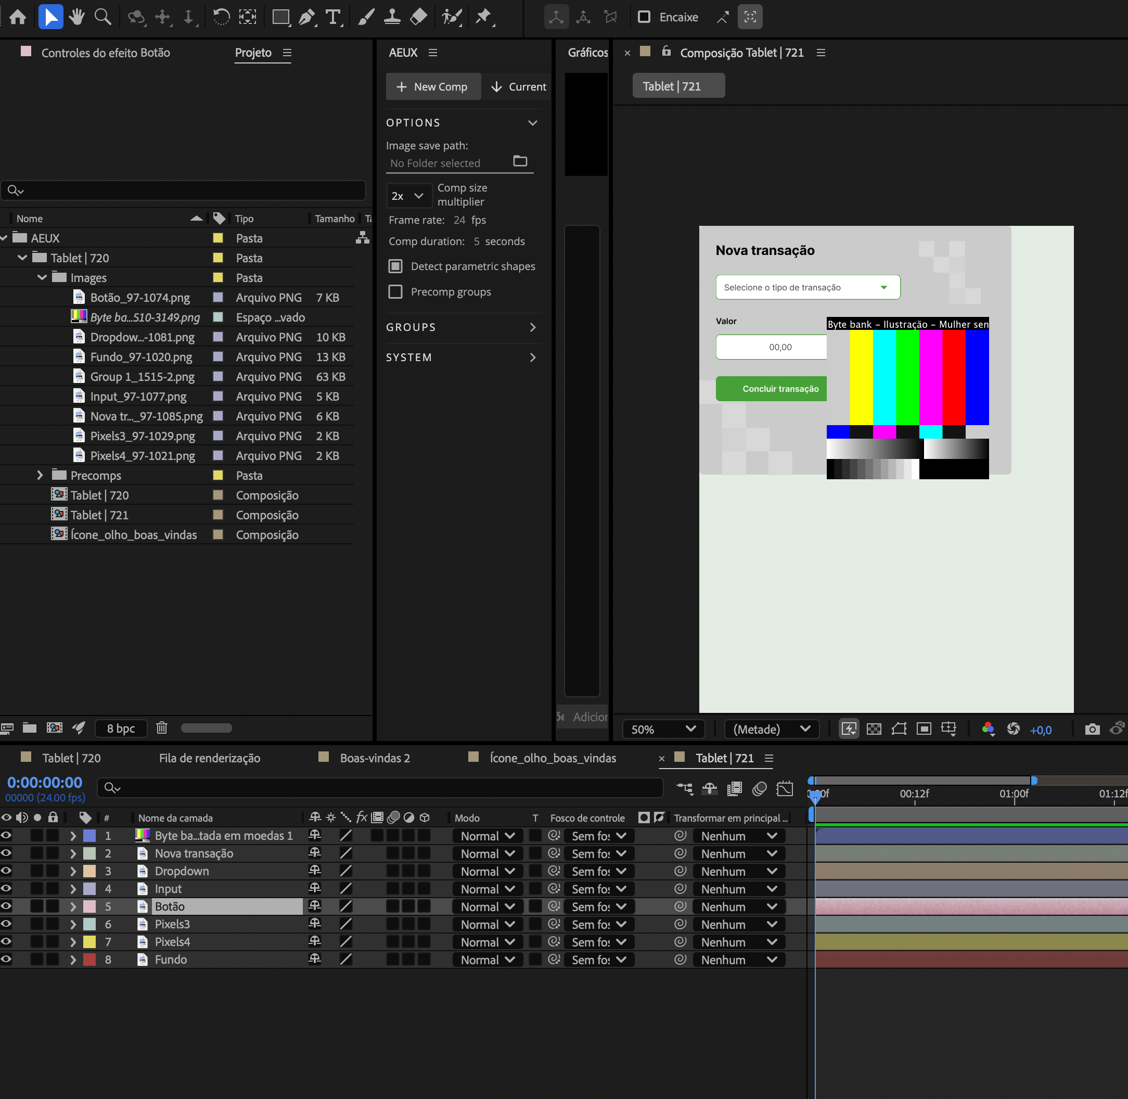Screen dimensions: 1128x1099
Task: Delete selected project item with trash
Action: click(162, 728)
